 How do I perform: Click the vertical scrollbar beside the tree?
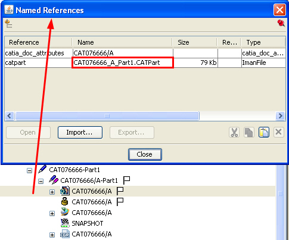(280, 202)
